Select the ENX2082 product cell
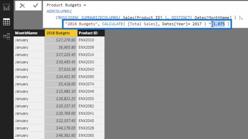 click(91, 106)
